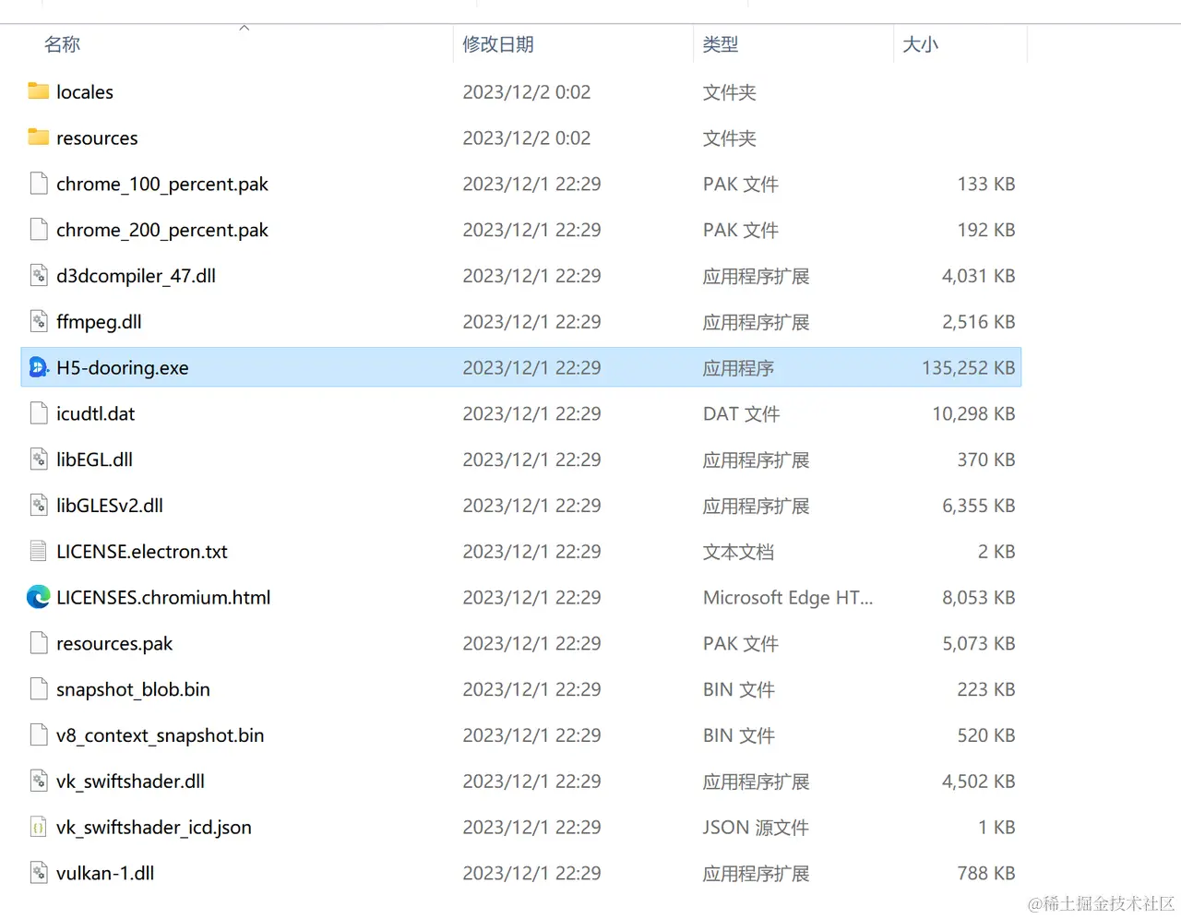Screen dimensions: 1181x919
Task: Click the 文本文档 type cell
Action: point(738,552)
